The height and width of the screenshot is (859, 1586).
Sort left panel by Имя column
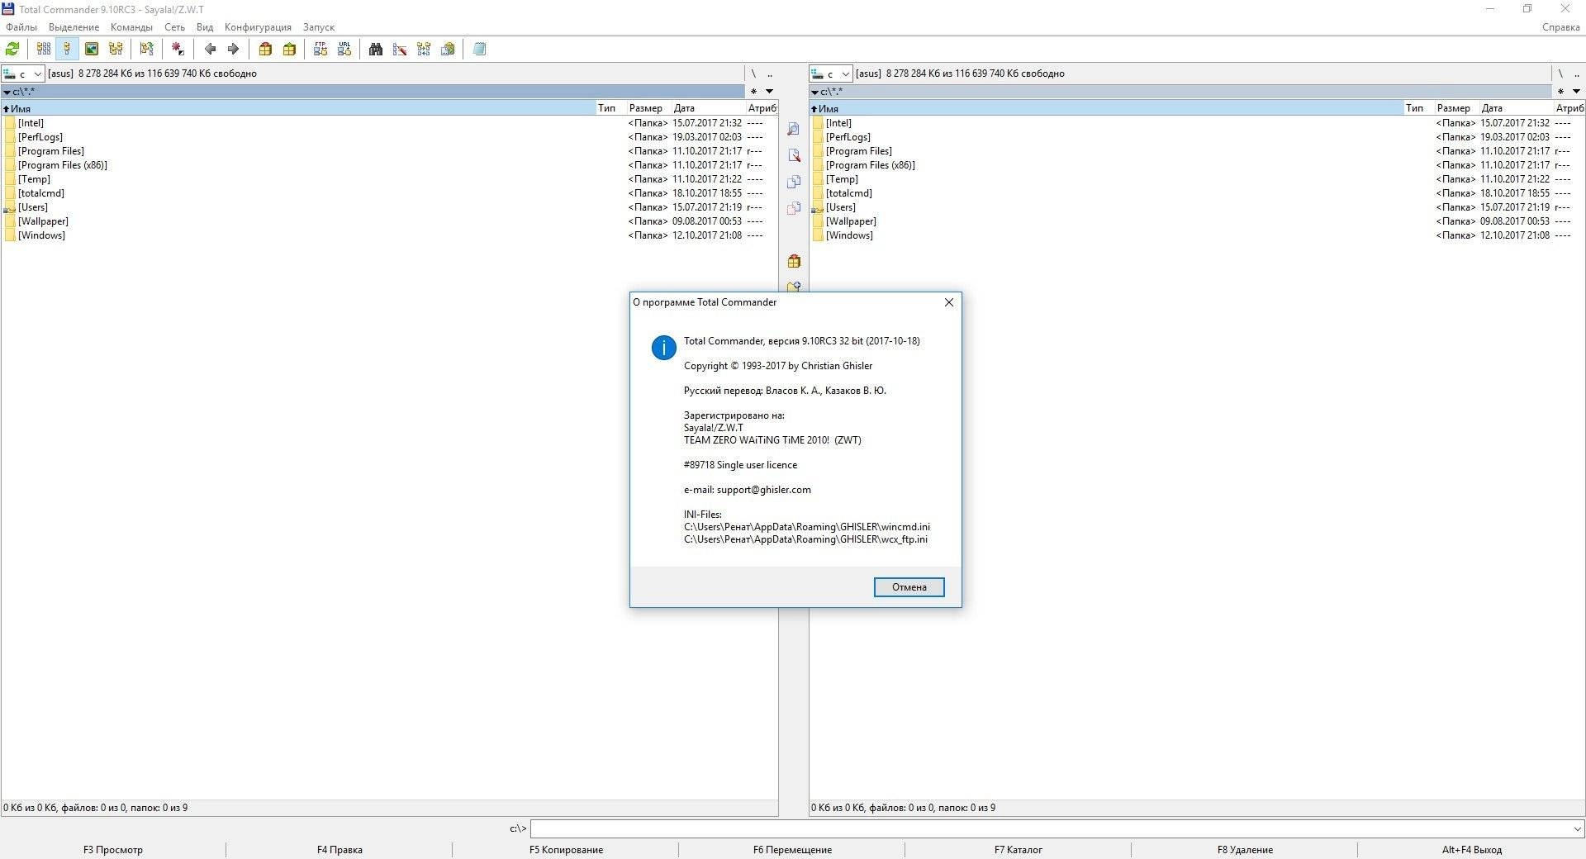coord(298,108)
